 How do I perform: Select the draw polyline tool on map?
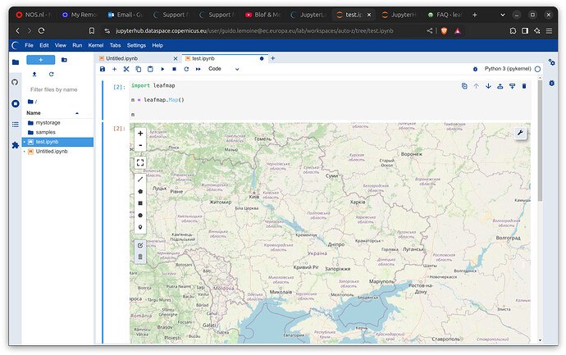coord(140,179)
